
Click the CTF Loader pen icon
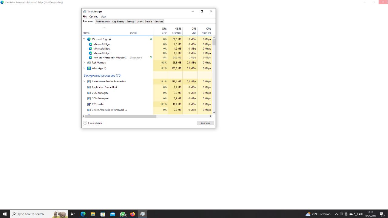pyautogui.click(x=89, y=104)
